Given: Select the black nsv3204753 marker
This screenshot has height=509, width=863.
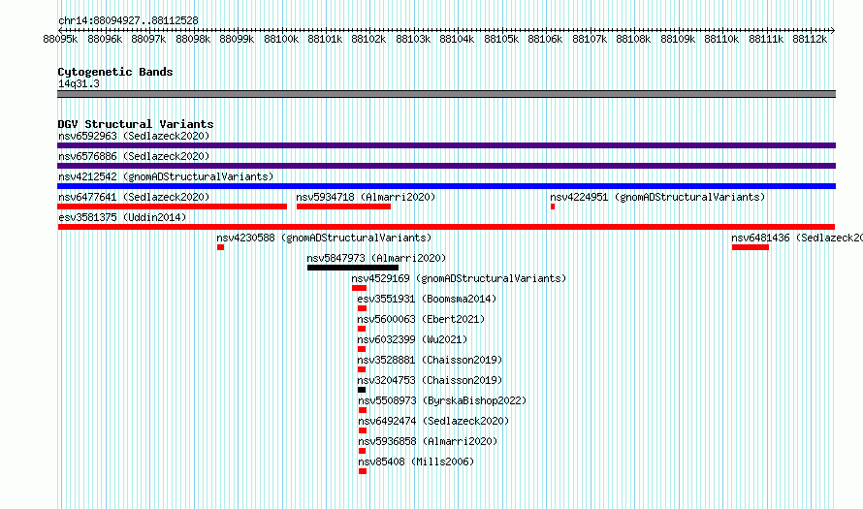Looking at the screenshot, I should [x=362, y=390].
